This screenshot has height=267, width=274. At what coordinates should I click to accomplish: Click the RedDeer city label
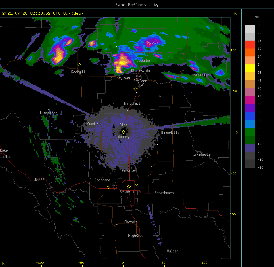point(140,81)
